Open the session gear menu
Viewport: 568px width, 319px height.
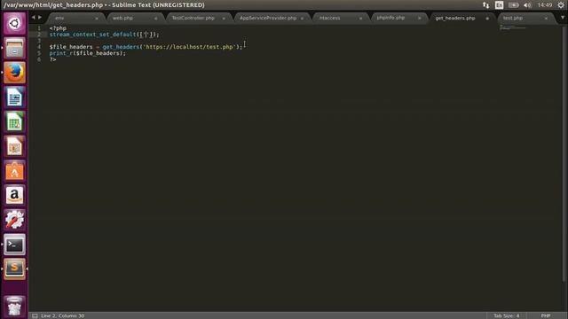pyautogui.click(x=561, y=5)
